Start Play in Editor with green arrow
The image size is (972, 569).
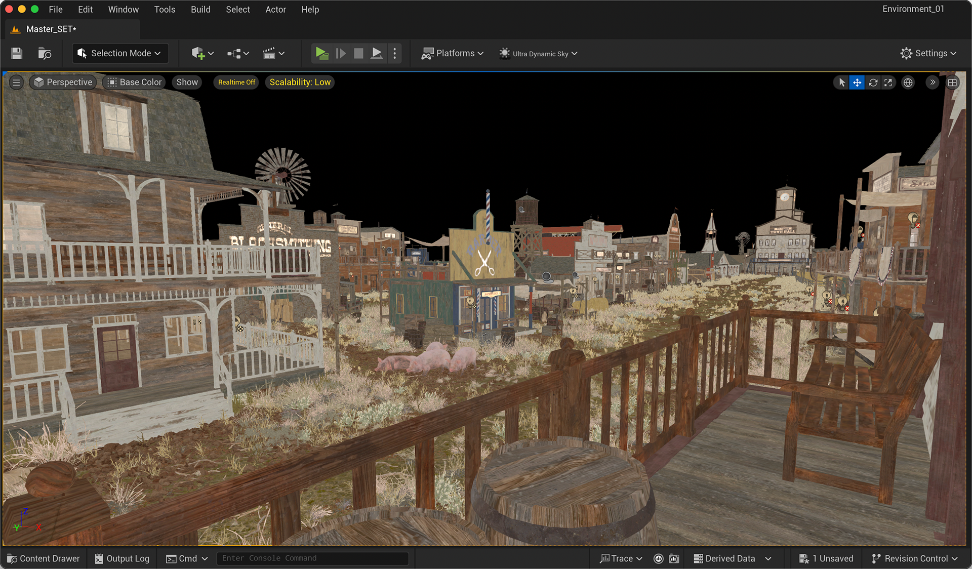click(321, 53)
